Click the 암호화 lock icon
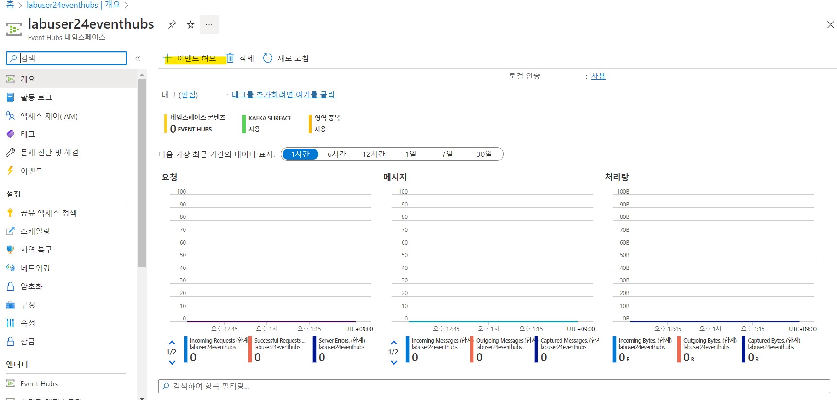 (10, 286)
